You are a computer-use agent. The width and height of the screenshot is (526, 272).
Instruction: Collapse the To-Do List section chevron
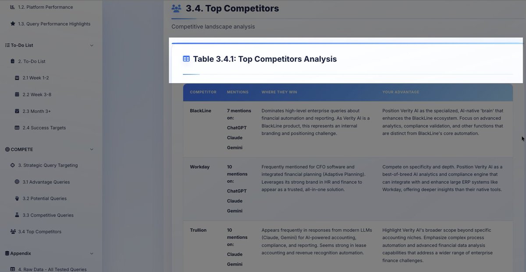(92, 45)
